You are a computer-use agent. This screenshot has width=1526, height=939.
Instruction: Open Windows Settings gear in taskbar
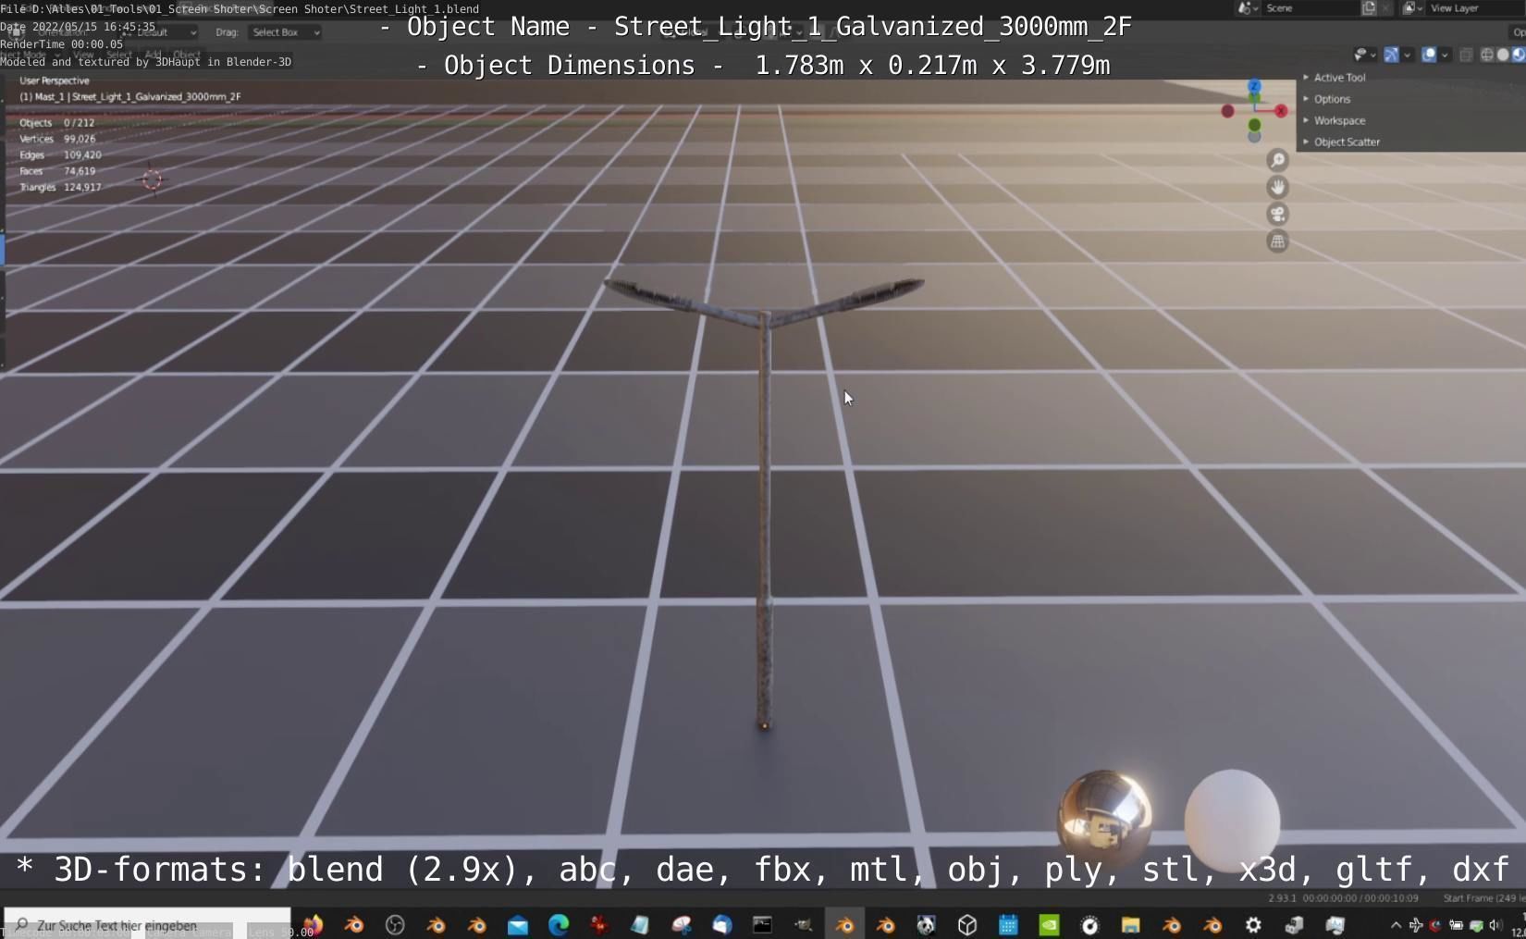1253,925
